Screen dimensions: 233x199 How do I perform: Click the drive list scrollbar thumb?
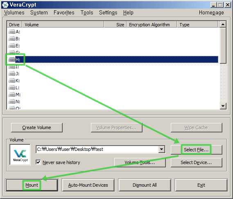coord(223,46)
